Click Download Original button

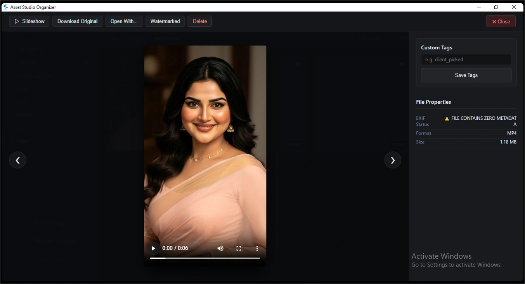tap(77, 21)
